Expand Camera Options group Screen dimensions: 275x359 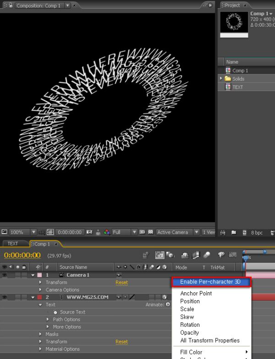[40, 290]
